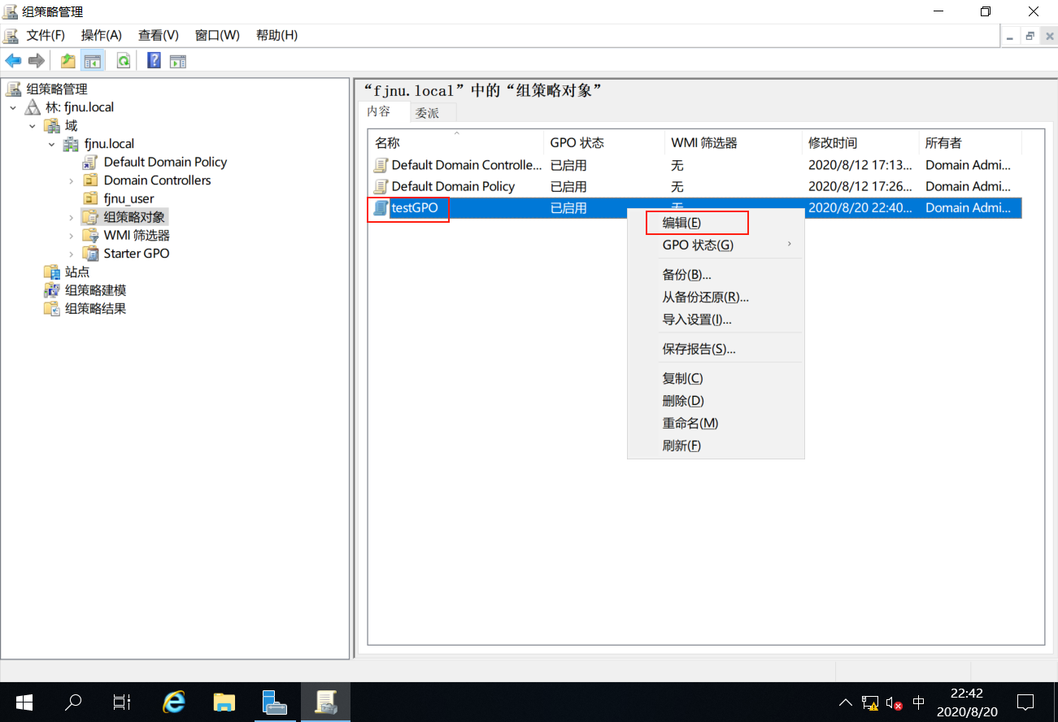1058x722 pixels.
Task: Click the taskbar search magnifier icon
Action: pos(73,702)
